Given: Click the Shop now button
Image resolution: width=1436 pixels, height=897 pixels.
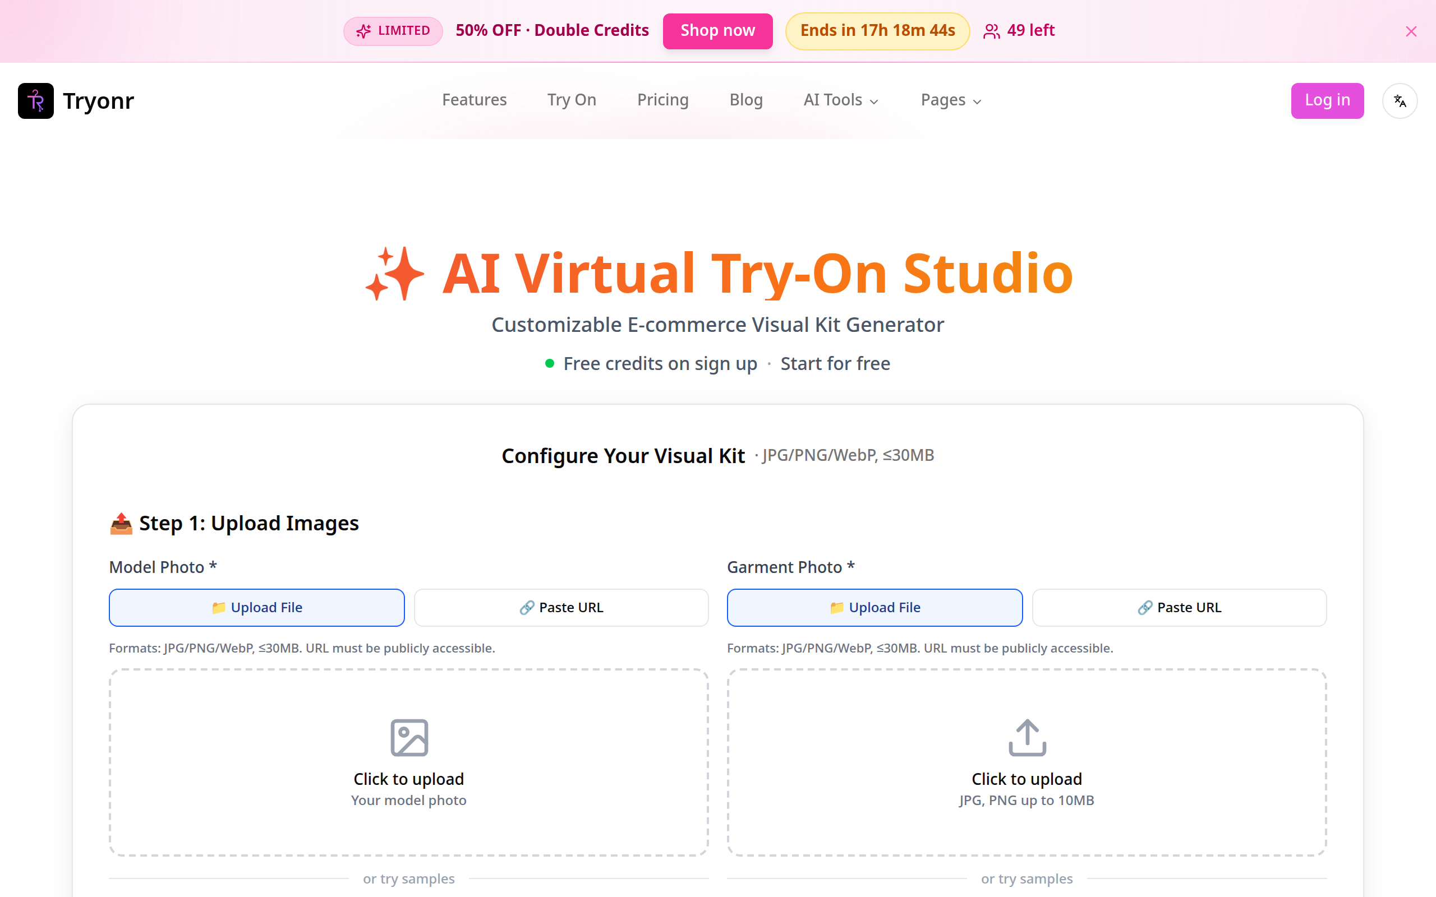Looking at the screenshot, I should click(717, 31).
